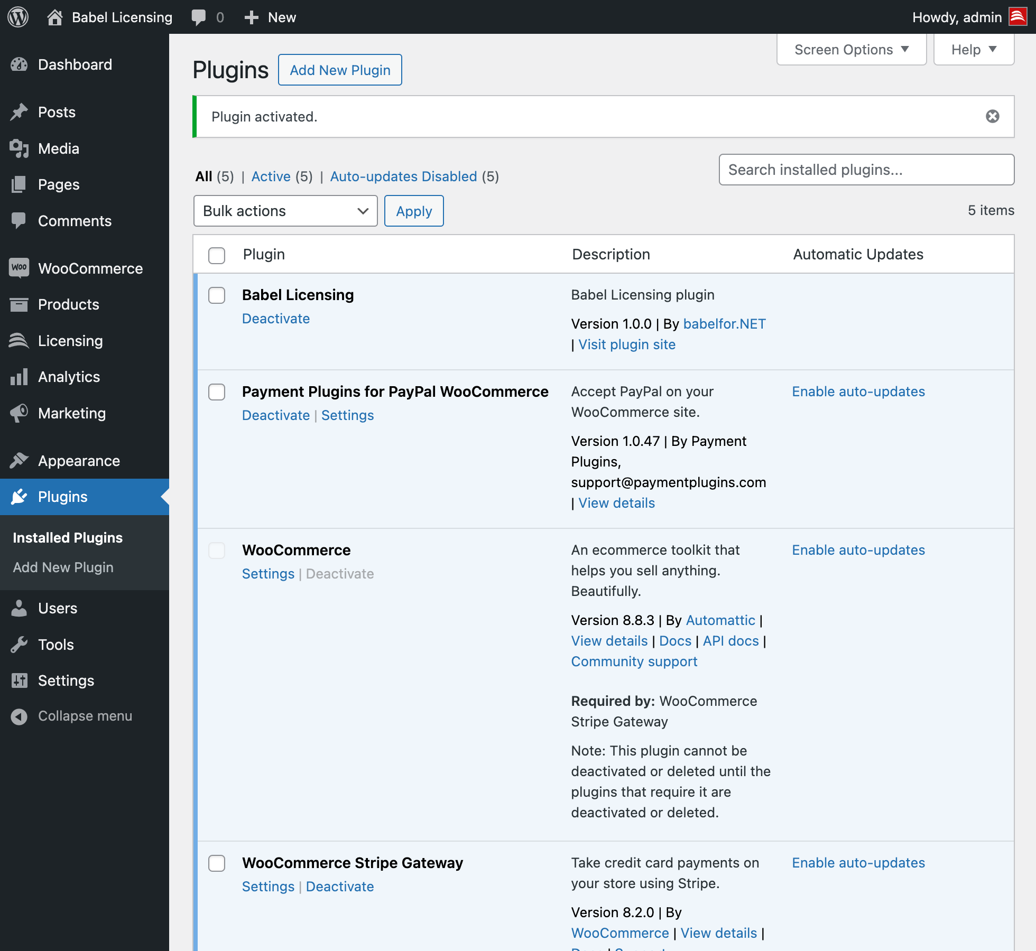
Task: Filter by Auto-updates Disabled plugins
Action: tap(403, 176)
